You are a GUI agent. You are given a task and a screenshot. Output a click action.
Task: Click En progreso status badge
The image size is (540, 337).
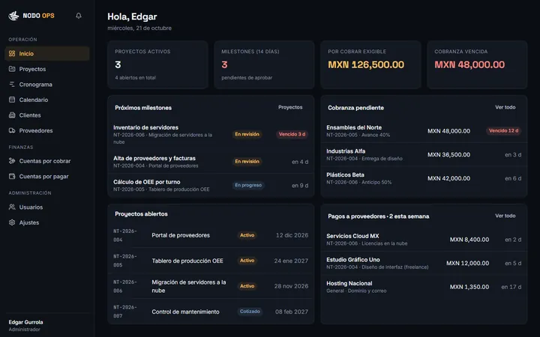(x=248, y=185)
